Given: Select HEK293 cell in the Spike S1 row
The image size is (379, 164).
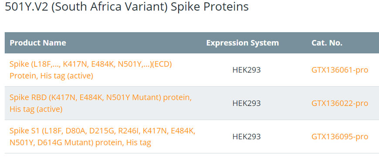Looking at the screenshot, I should click(x=247, y=137).
